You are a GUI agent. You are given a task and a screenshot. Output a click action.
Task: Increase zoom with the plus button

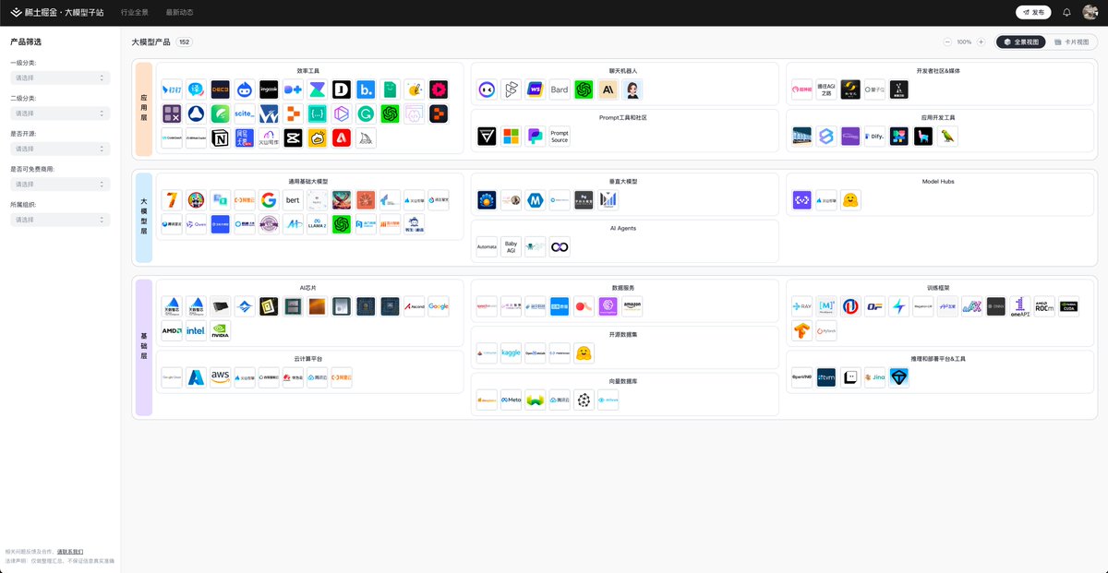(x=981, y=42)
